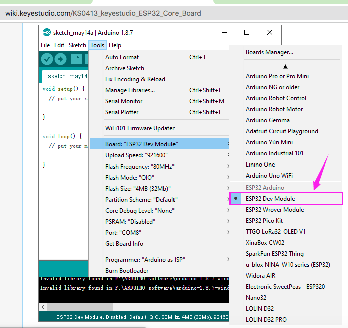
Task: Click the console scrollbar left arrow
Action: point(43,307)
